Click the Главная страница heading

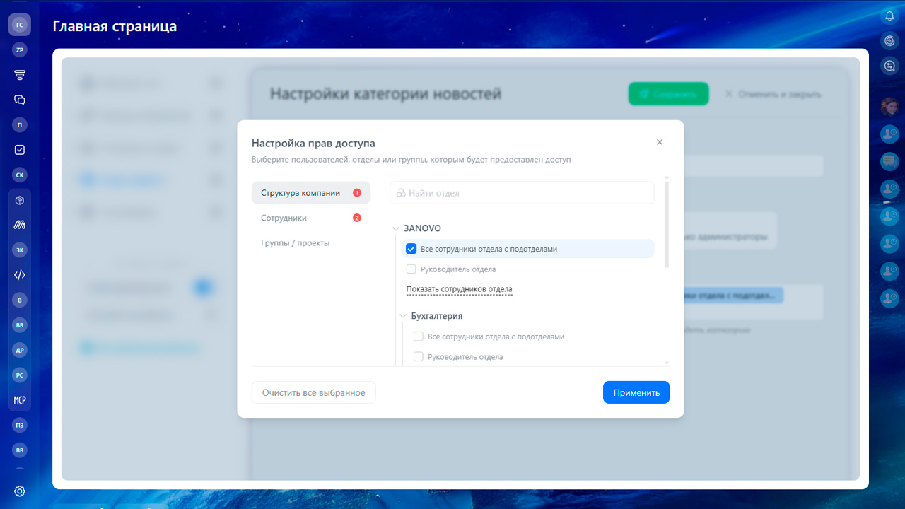pyautogui.click(x=115, y=27)
